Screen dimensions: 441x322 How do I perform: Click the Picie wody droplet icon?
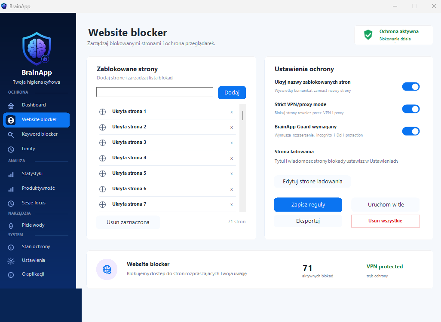click(11, 226)
